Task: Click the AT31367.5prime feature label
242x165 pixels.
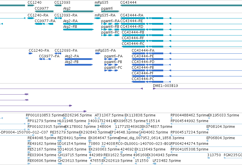Action: (109, 115)
